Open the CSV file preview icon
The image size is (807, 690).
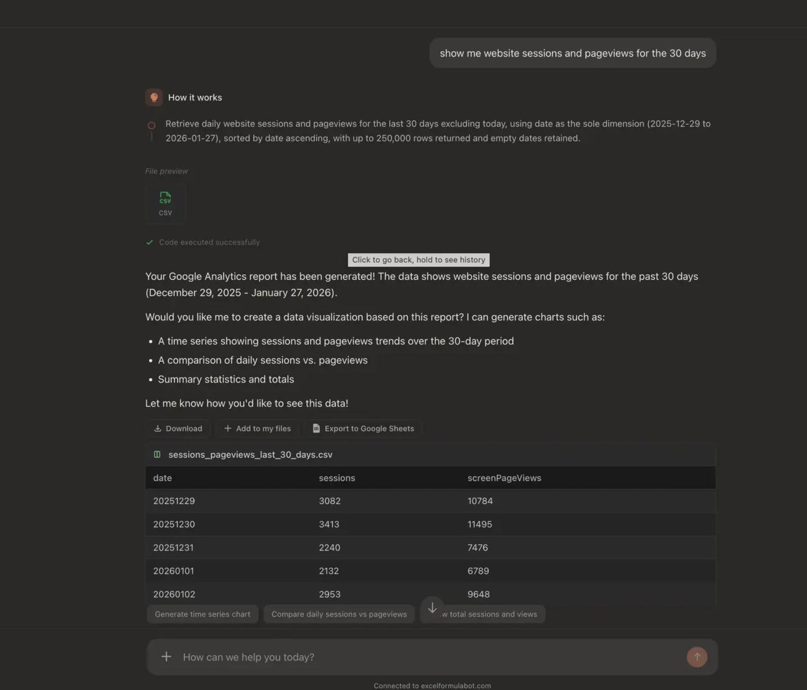pos(165,203)
